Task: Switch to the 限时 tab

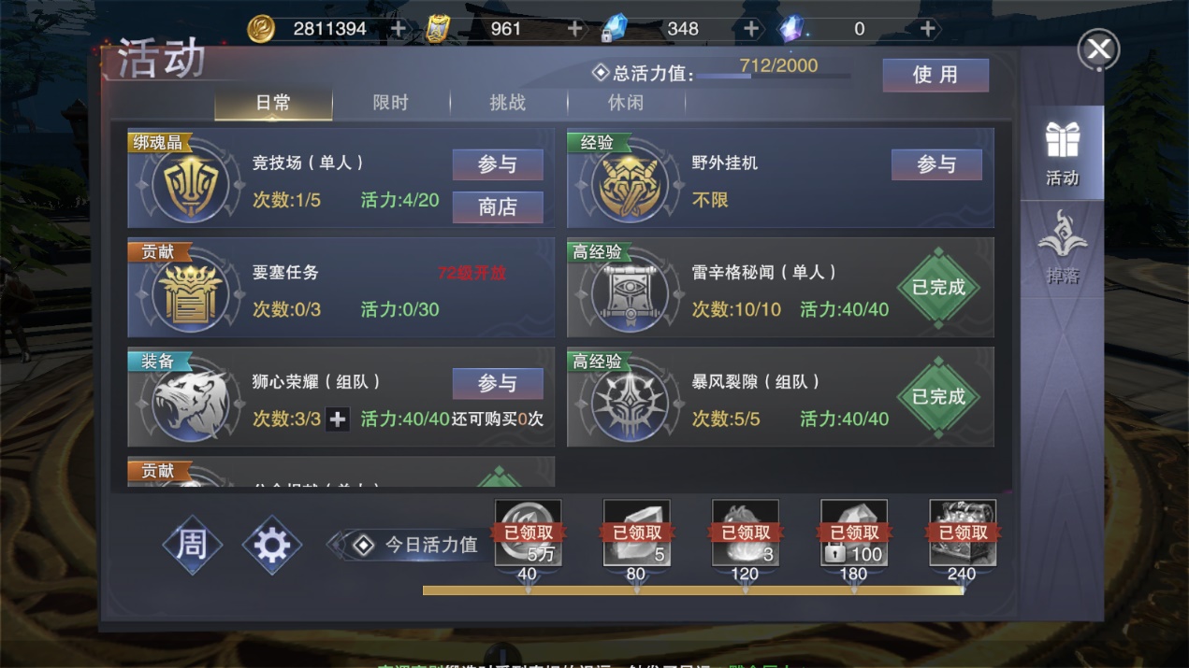Action: pos(391,103)
